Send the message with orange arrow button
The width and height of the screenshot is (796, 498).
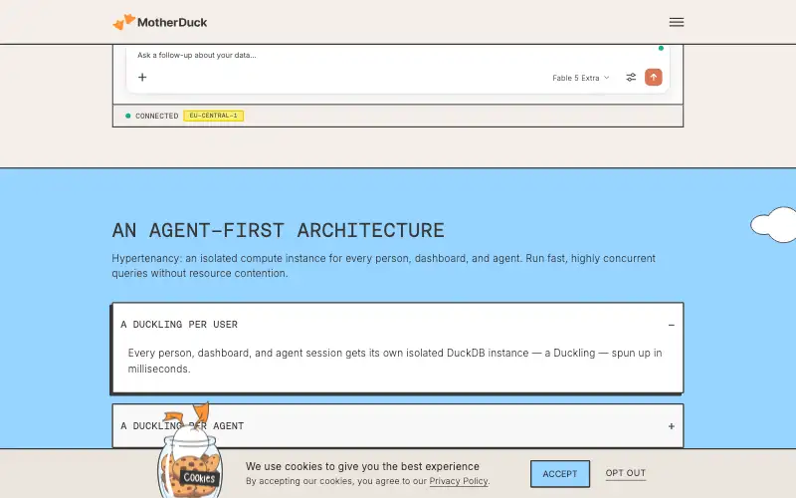[x=654, y=78]
